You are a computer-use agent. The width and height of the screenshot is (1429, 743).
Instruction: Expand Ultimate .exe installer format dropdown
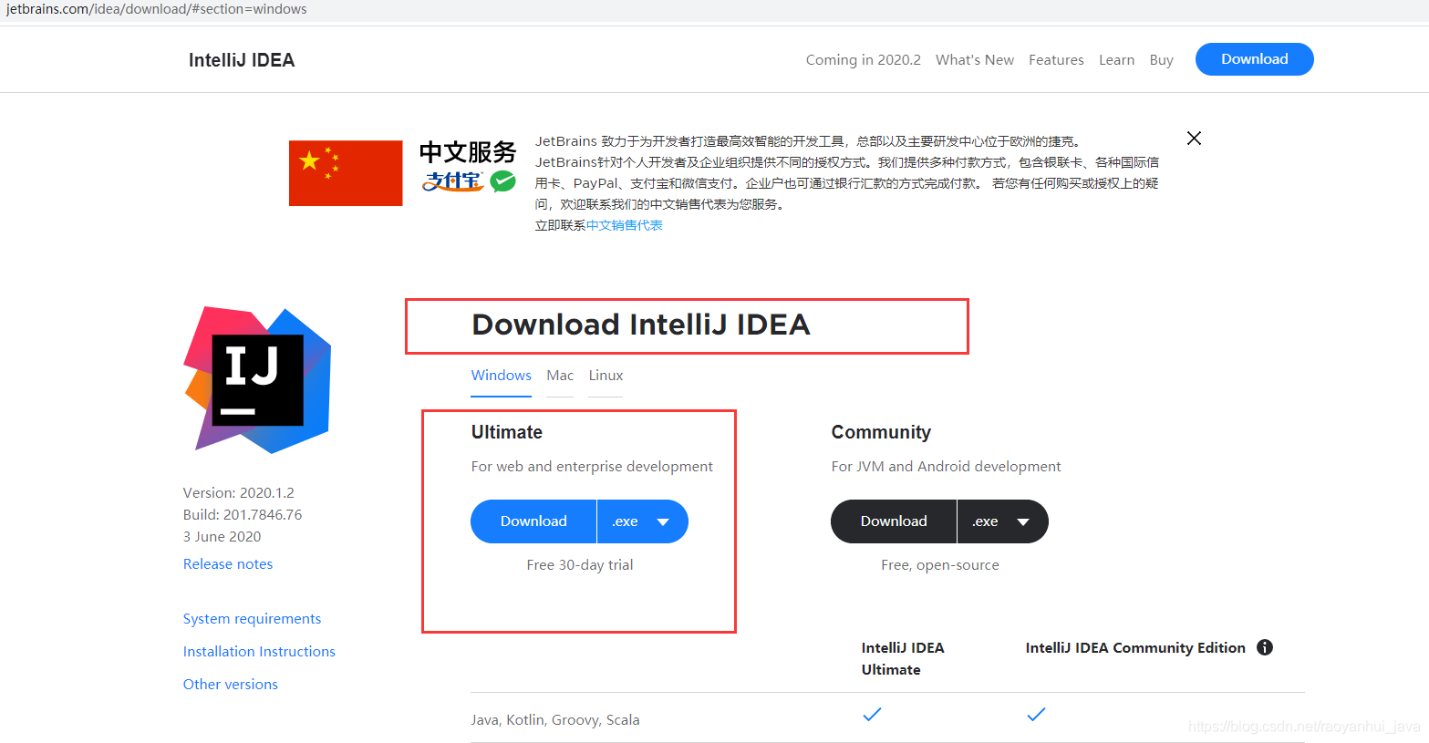coord(642,521)
